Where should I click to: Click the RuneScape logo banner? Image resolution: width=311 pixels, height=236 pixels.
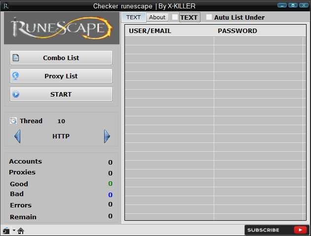click(x=62, y=28)
